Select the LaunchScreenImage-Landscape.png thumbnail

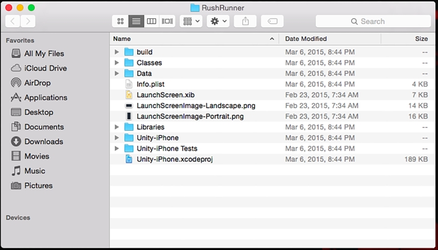pos(129,106)
